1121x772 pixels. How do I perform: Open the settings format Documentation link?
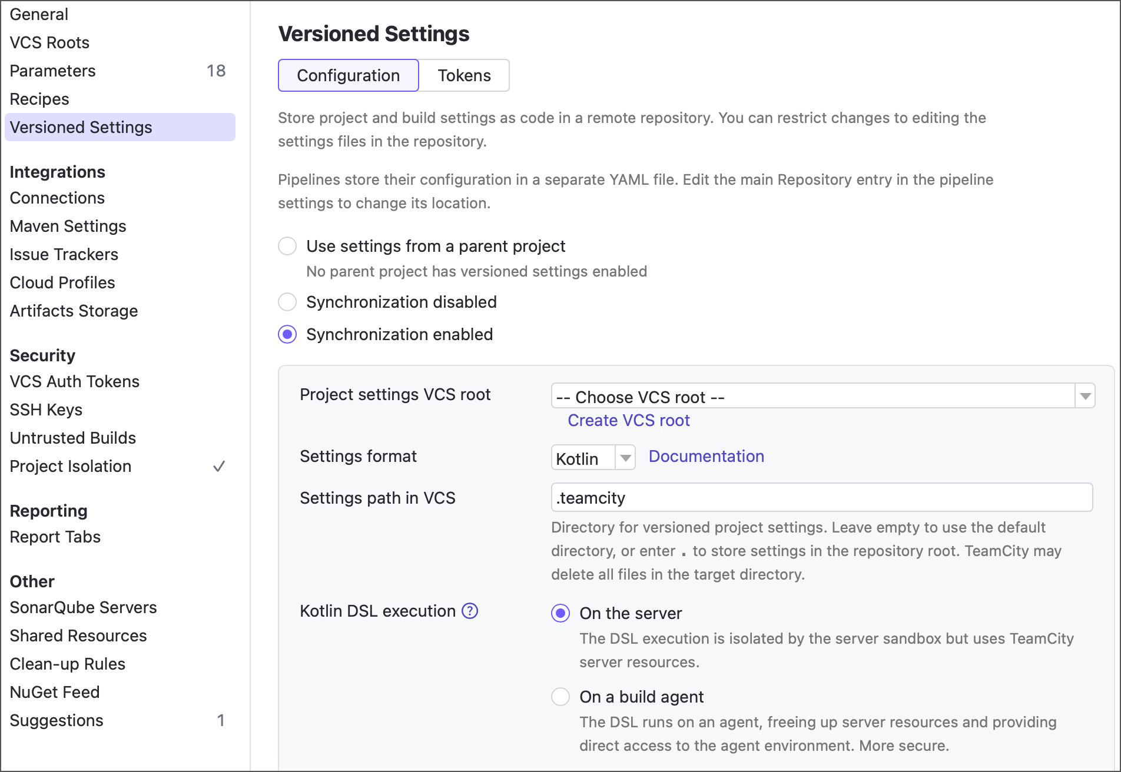coord(707,456)
